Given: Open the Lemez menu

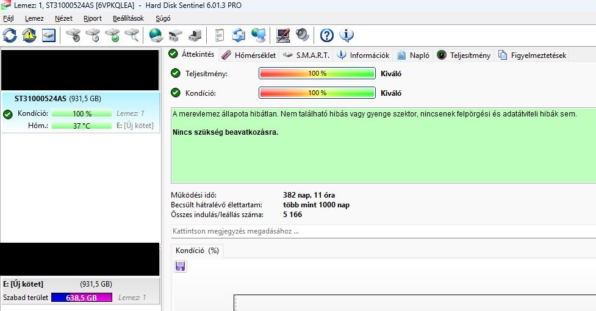Looking at the screenshot, I should (34, 18).
